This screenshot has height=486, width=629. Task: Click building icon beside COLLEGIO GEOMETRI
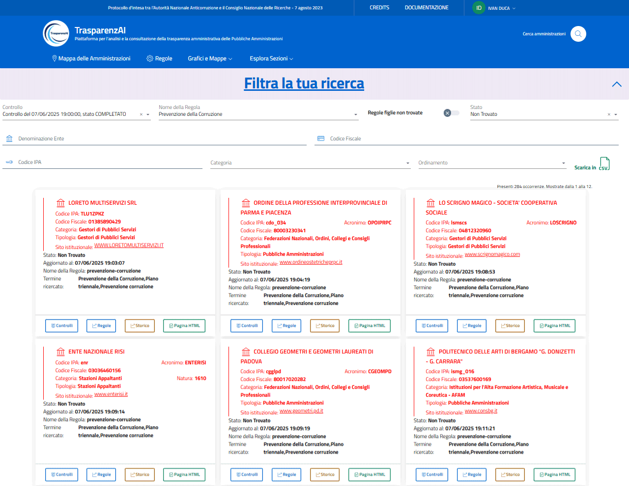[246, 351]
